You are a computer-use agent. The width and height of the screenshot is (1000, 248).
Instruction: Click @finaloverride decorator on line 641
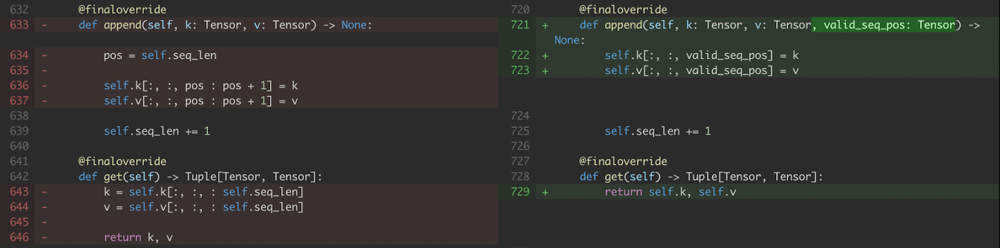pyautogui.click(x=122, y=161)
